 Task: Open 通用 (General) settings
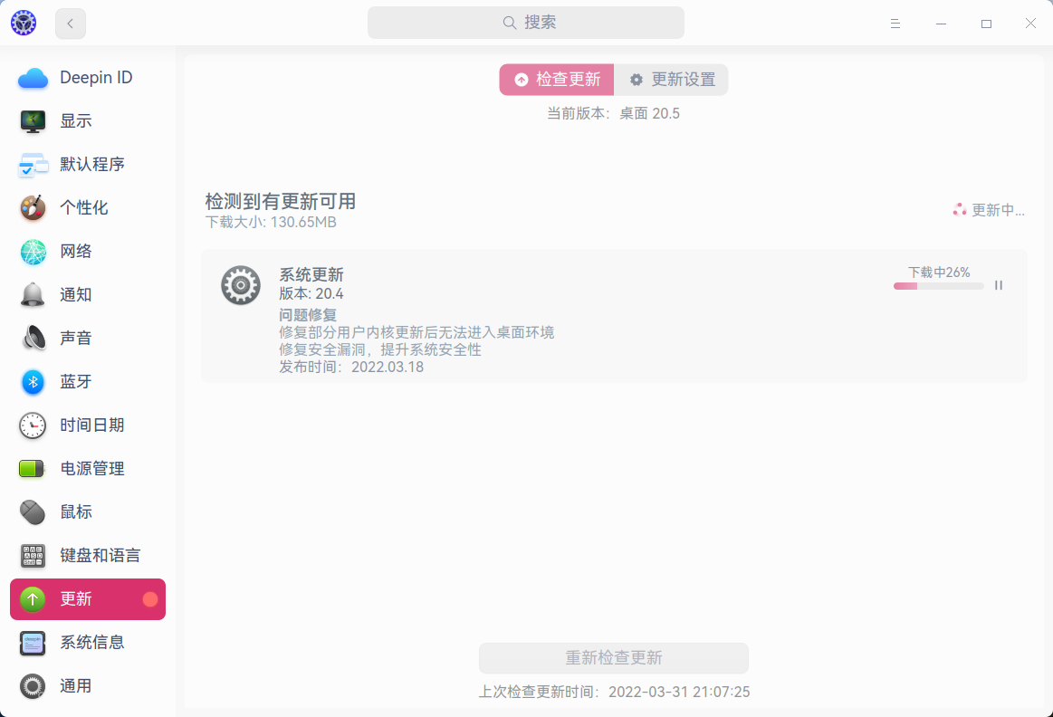33,685
